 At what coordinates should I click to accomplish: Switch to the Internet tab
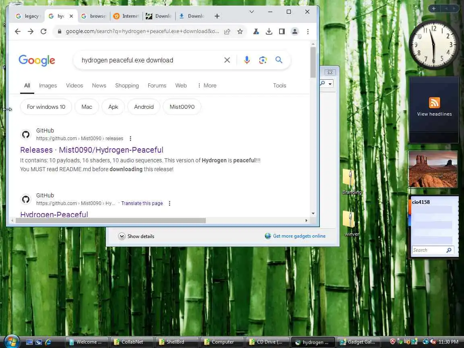(x=126, y=16)
